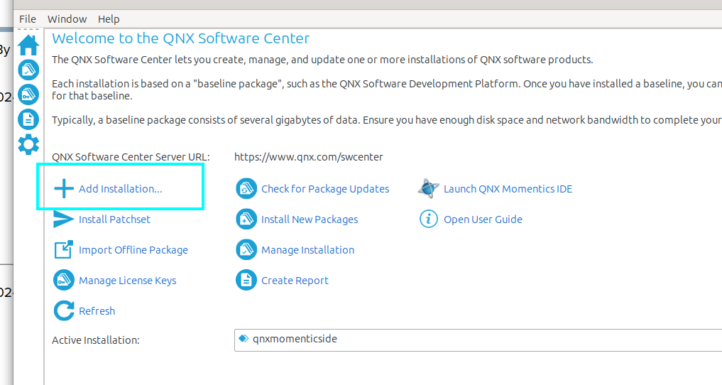Click the Add Installation... link
Viewport: 722px width, 385px height.
tap(120, 189)
